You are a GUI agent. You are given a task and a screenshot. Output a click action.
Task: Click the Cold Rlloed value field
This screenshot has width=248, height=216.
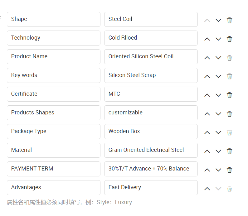coord(151,38)
